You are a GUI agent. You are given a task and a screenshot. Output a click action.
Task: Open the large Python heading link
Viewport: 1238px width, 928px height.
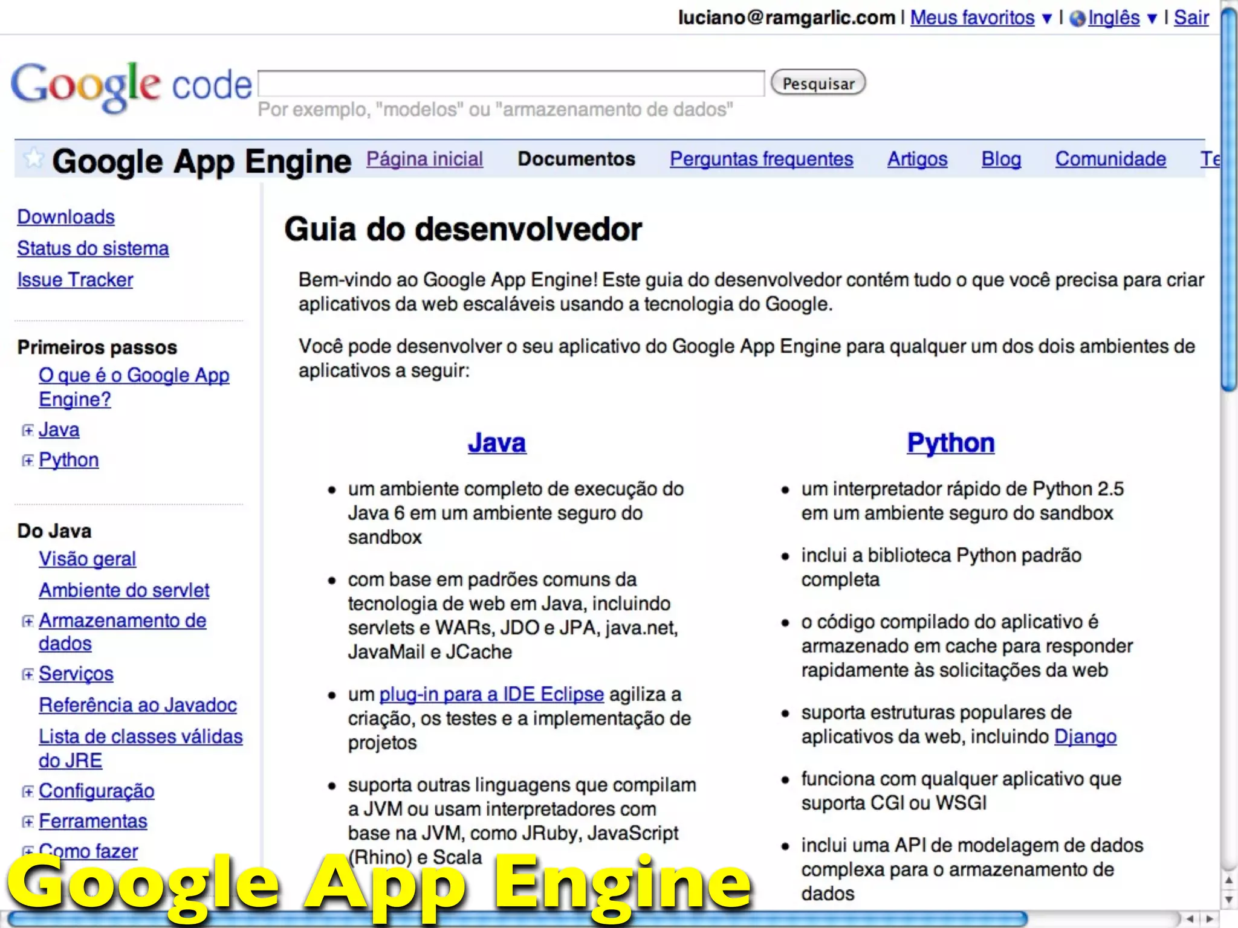pos(951,443)
